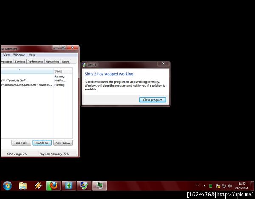Switch to Mozilla Firefox in the taskbar
255x199 pixels.
click(x=54, y=185)
